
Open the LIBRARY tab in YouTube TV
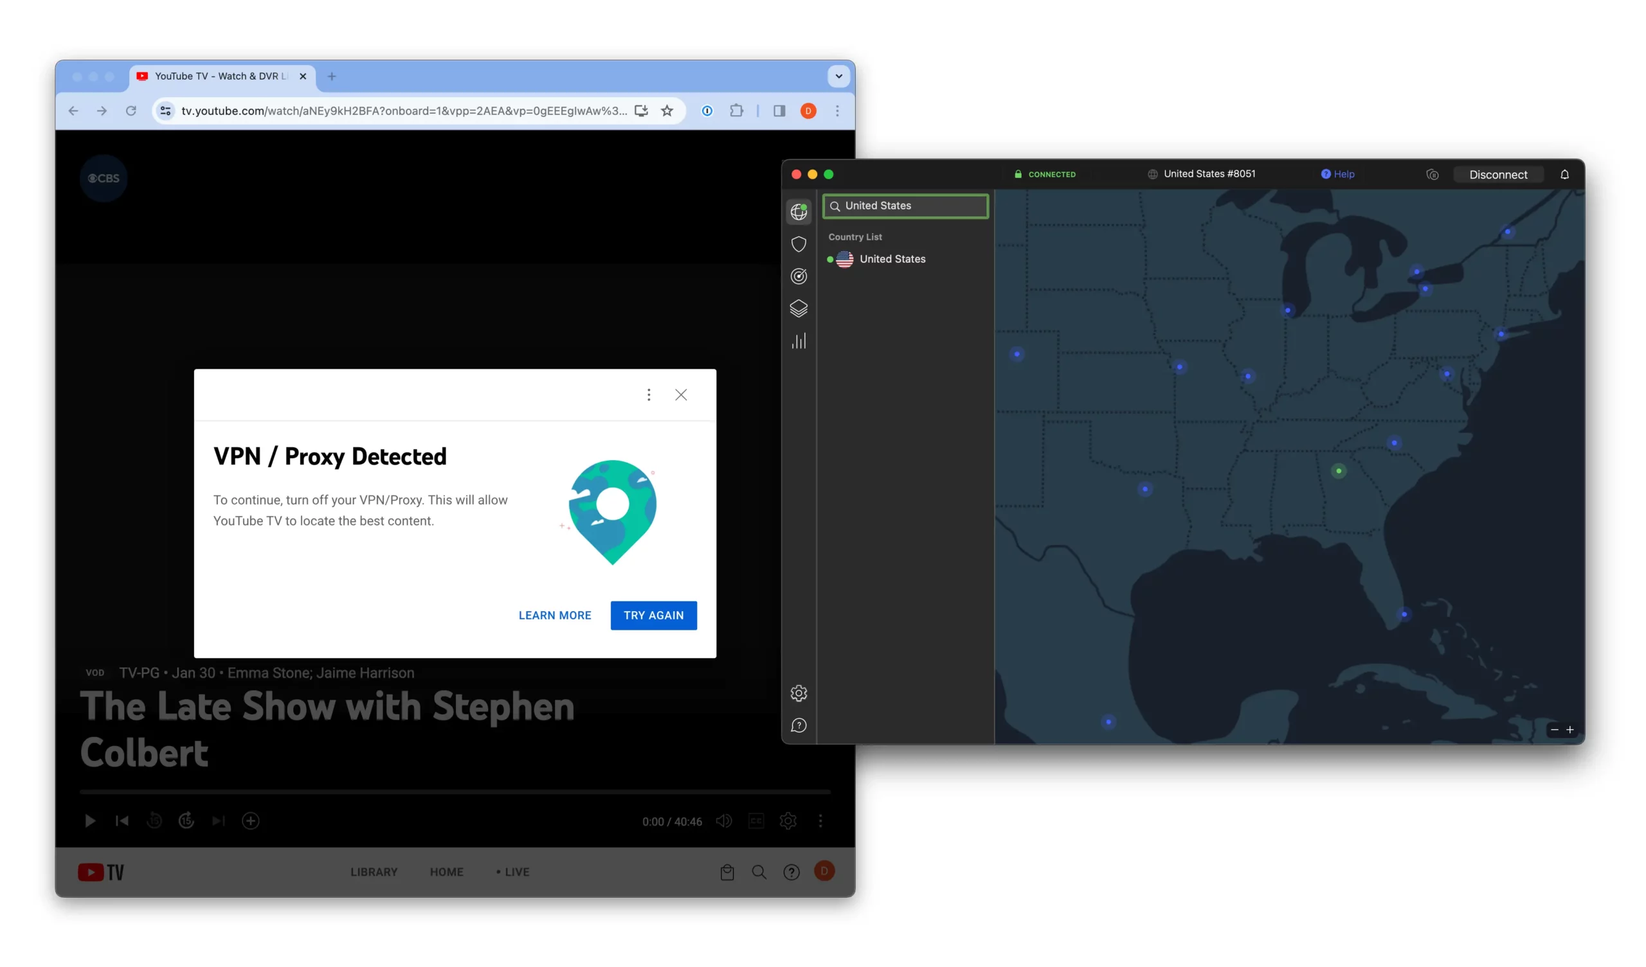point(374,873)
